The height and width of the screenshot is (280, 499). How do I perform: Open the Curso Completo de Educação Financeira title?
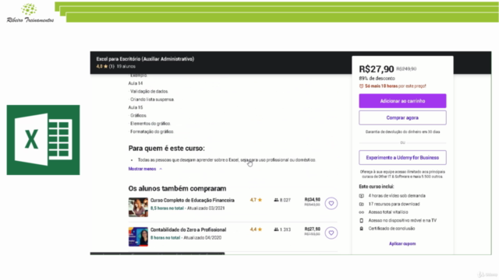[x=193, y=201]
